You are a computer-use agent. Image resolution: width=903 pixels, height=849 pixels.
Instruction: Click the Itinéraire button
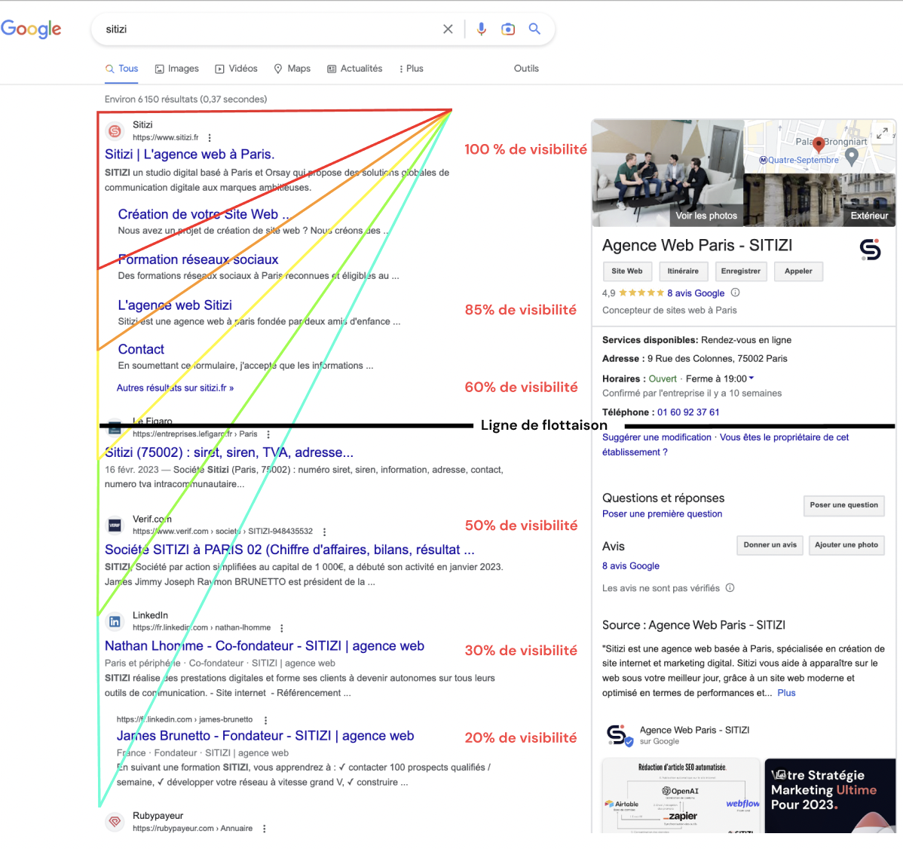tap(683, 271)
